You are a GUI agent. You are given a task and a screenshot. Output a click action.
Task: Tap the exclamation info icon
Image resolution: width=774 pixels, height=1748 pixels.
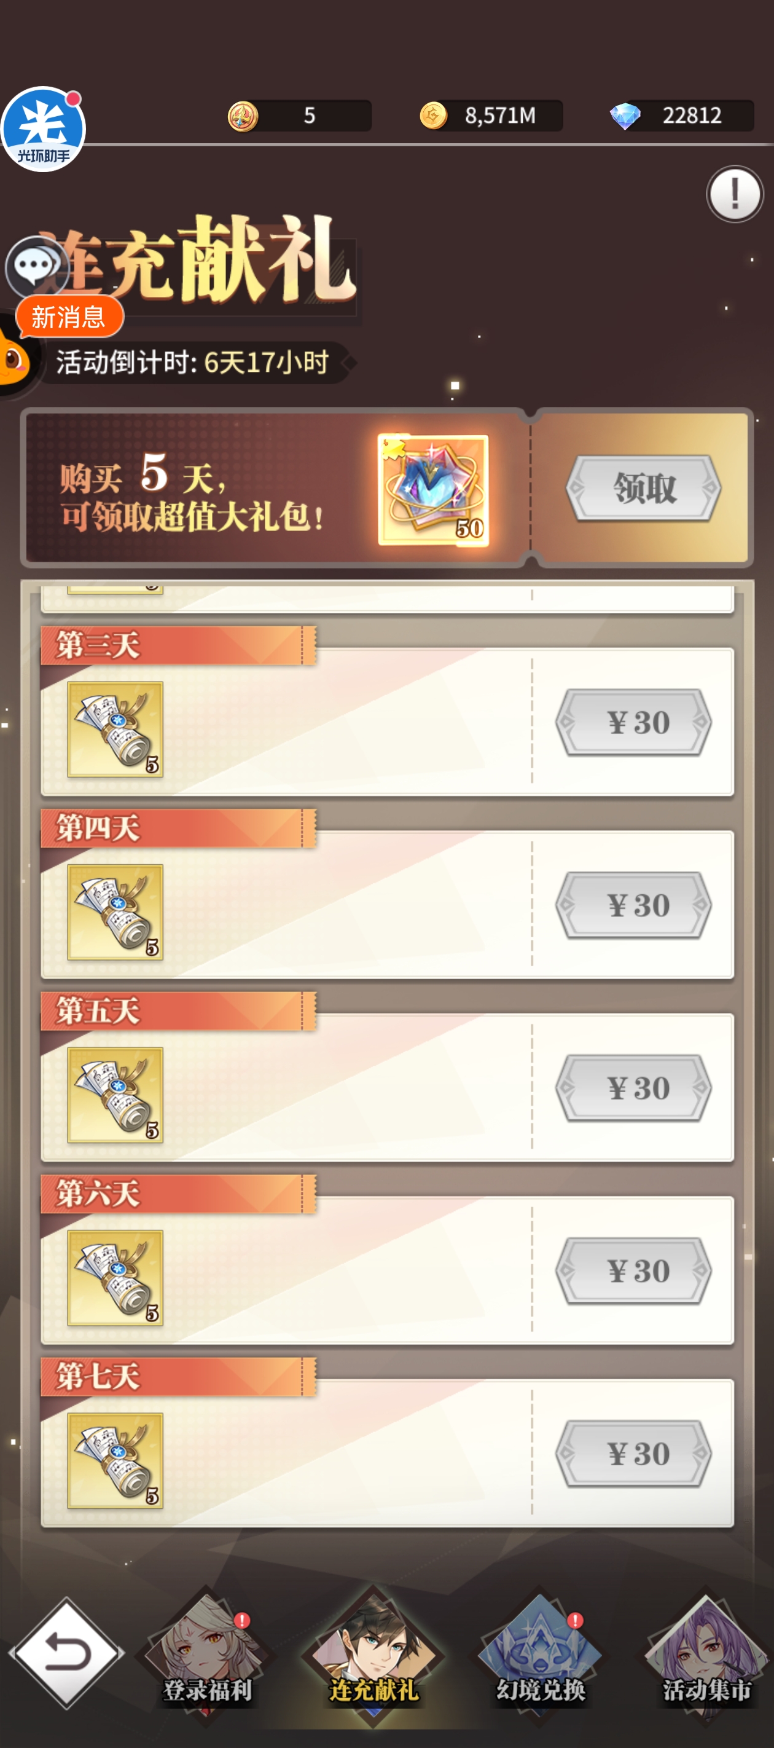[735, 194]
